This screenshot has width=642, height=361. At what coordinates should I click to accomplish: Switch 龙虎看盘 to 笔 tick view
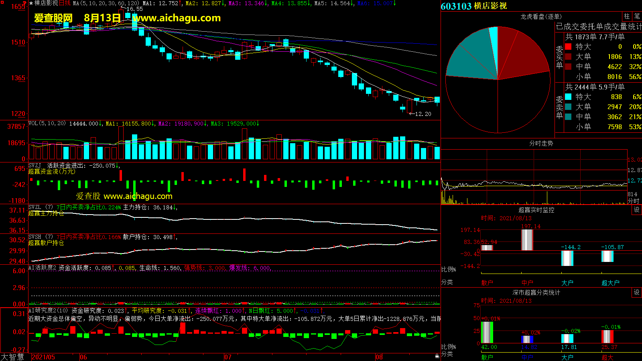(x=637, y=16)
